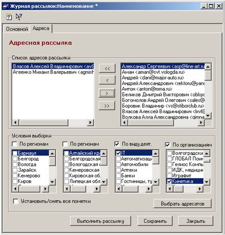
Task: Click the move-all-right >> button
Action: pyautogui.click(x=107, y=106)
